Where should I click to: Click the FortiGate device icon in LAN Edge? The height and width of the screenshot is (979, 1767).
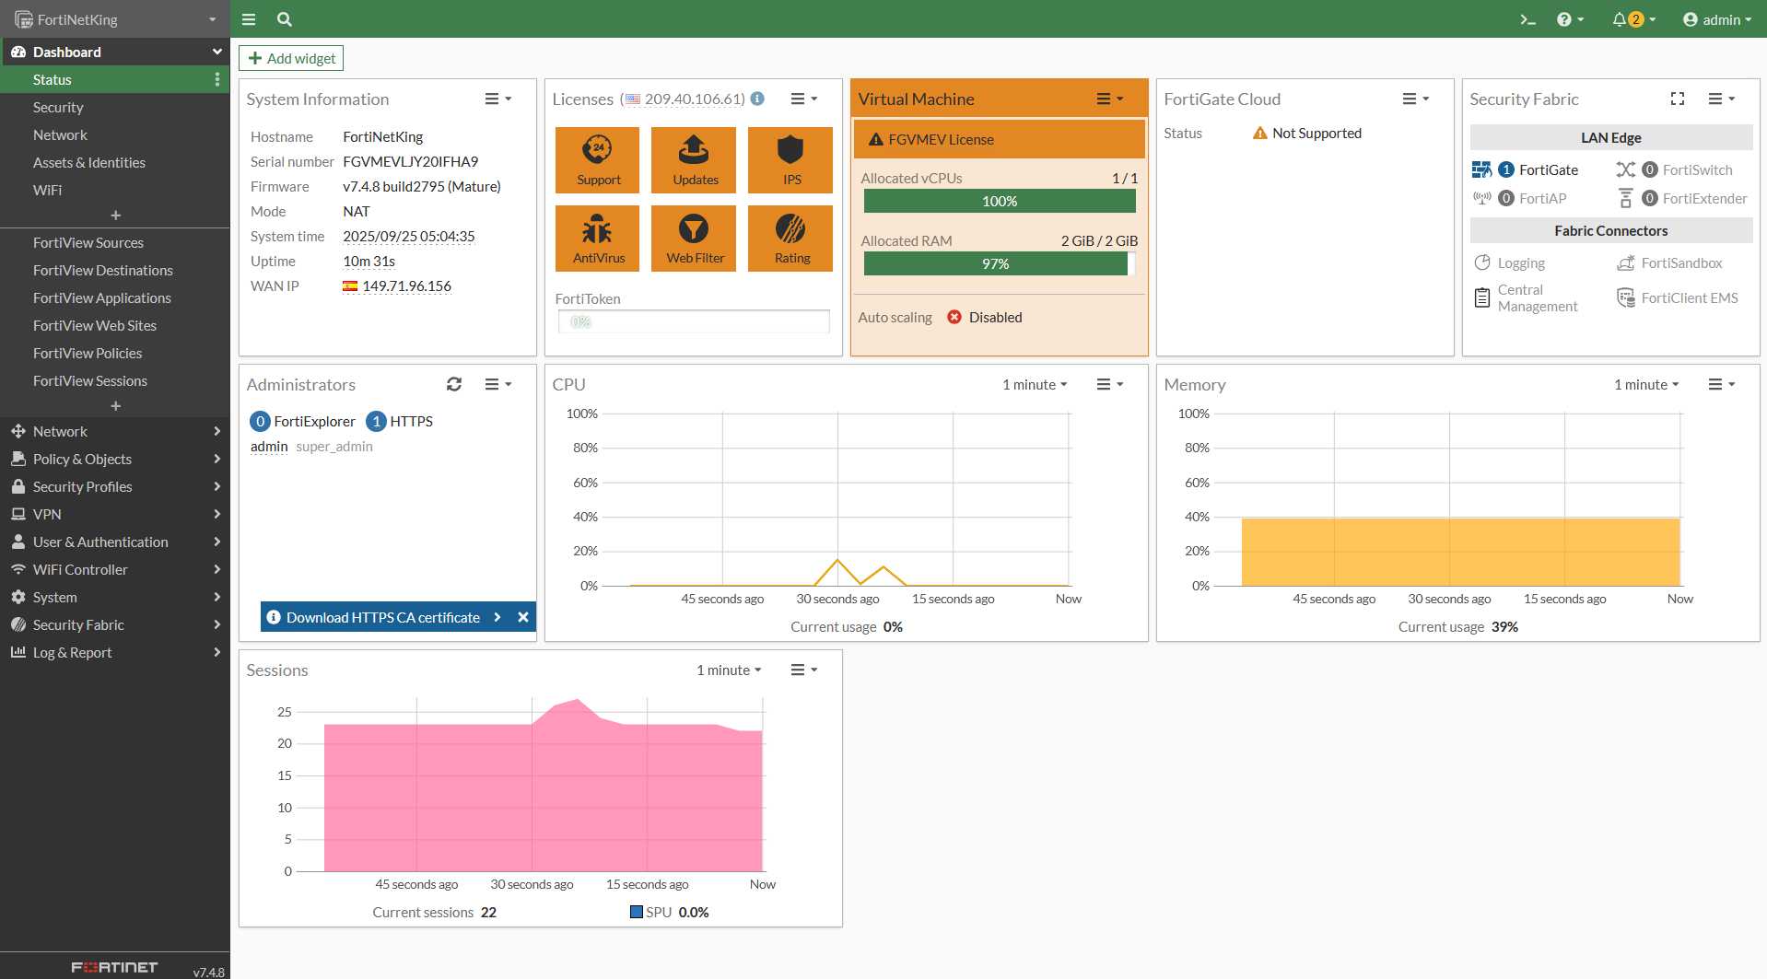1481,169
